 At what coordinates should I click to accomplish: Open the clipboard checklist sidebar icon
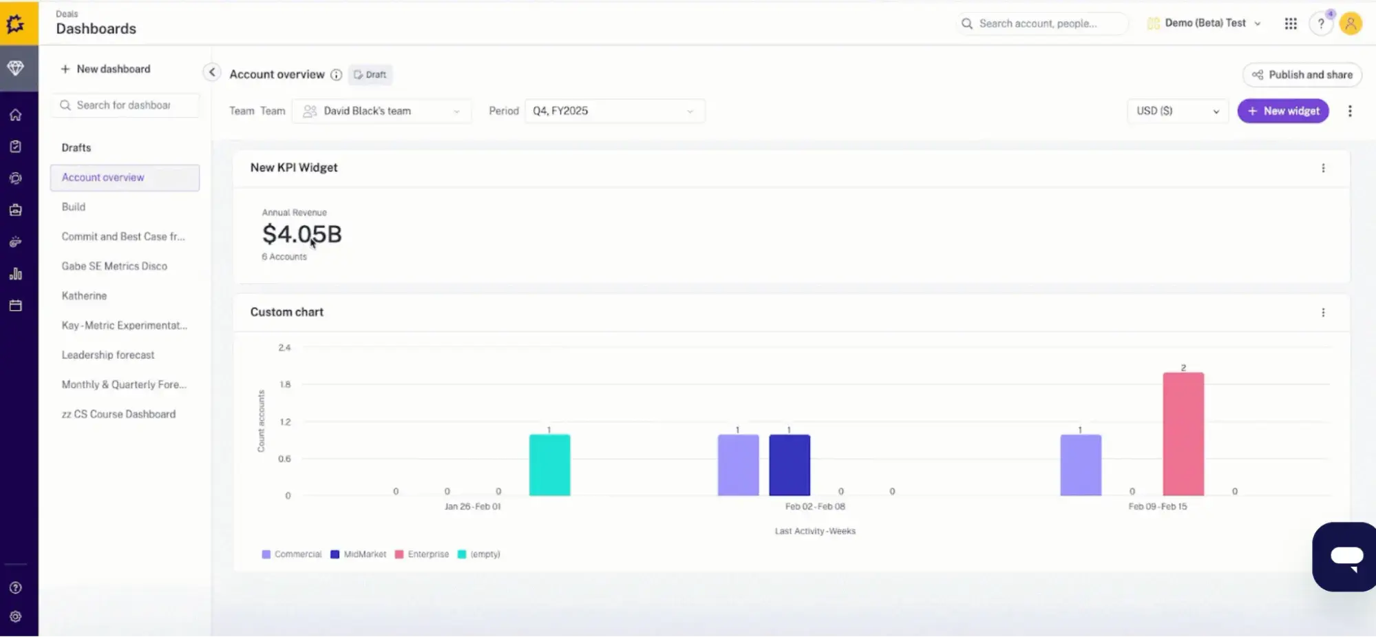tap(15, 146)
